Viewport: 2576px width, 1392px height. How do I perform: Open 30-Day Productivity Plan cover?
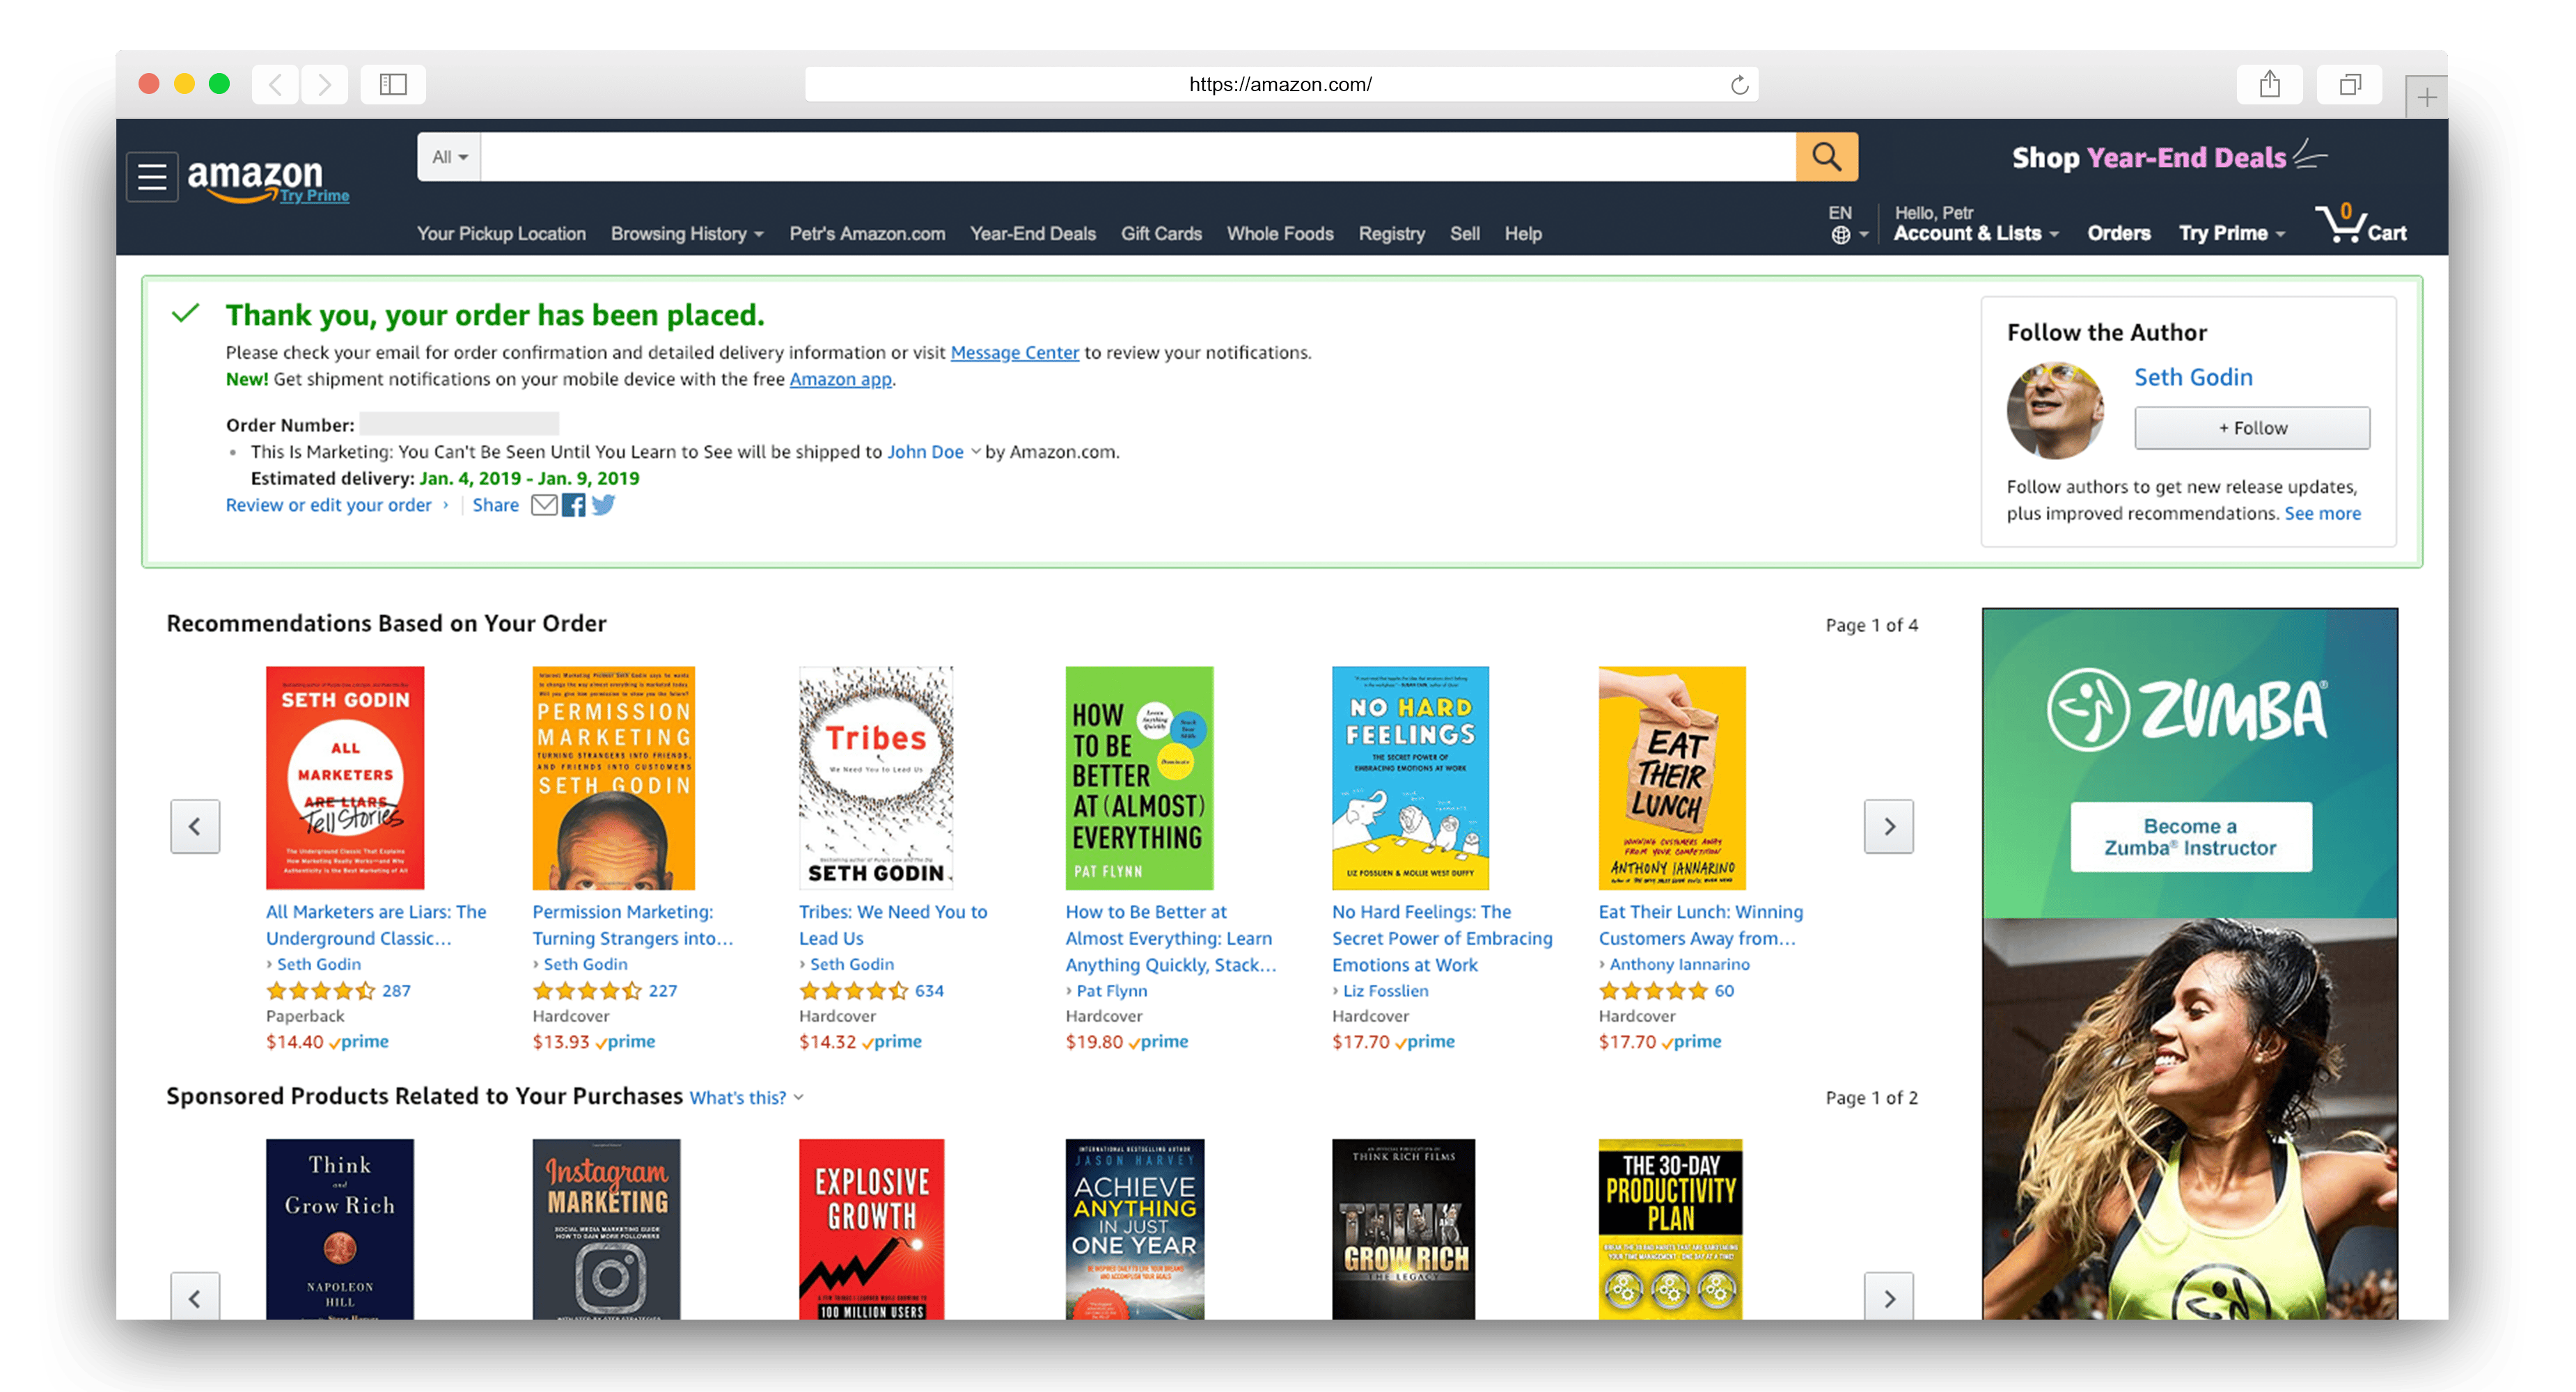[1670, 1229]
